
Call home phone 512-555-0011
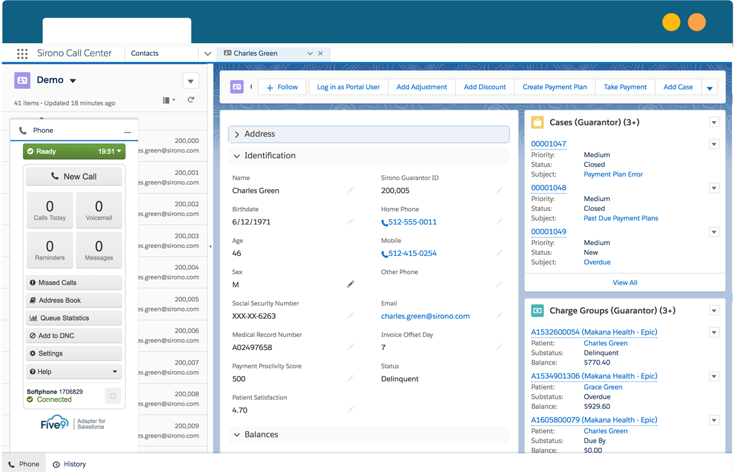(x=412, y=222)
